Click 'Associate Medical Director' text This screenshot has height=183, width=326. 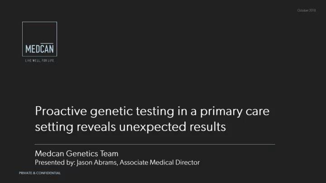click(160, 162)
